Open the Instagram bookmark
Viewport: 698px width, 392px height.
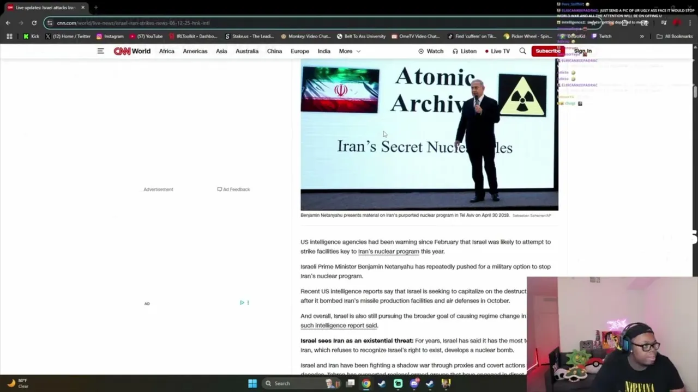pos(110,36)
